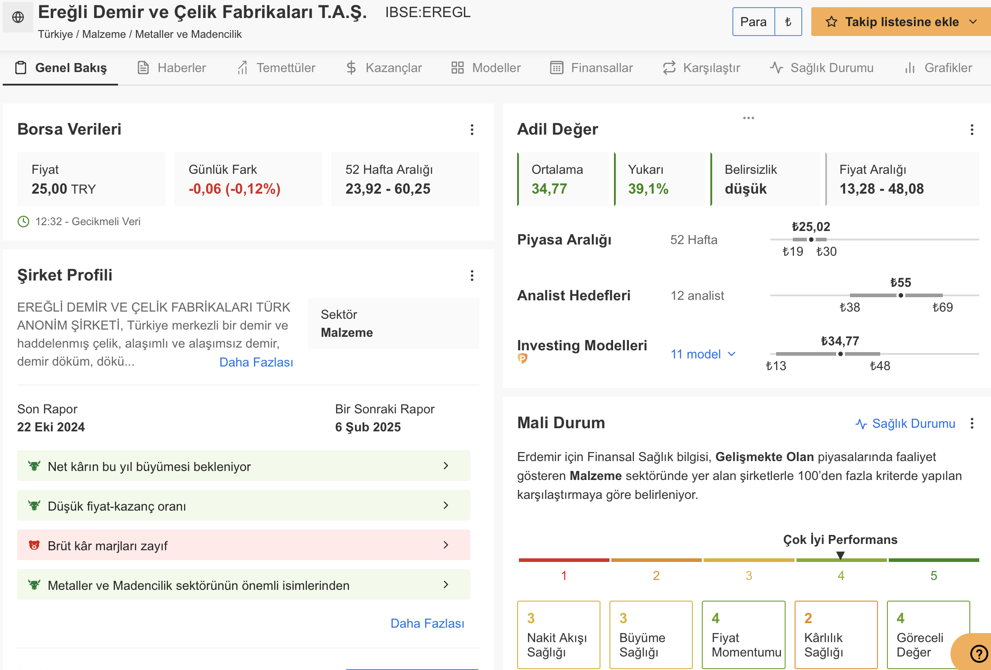Click the pulse icon beside Sağlık Durumu link

861,424
